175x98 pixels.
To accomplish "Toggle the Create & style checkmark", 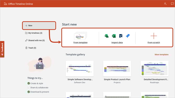I will coord(28,83).
